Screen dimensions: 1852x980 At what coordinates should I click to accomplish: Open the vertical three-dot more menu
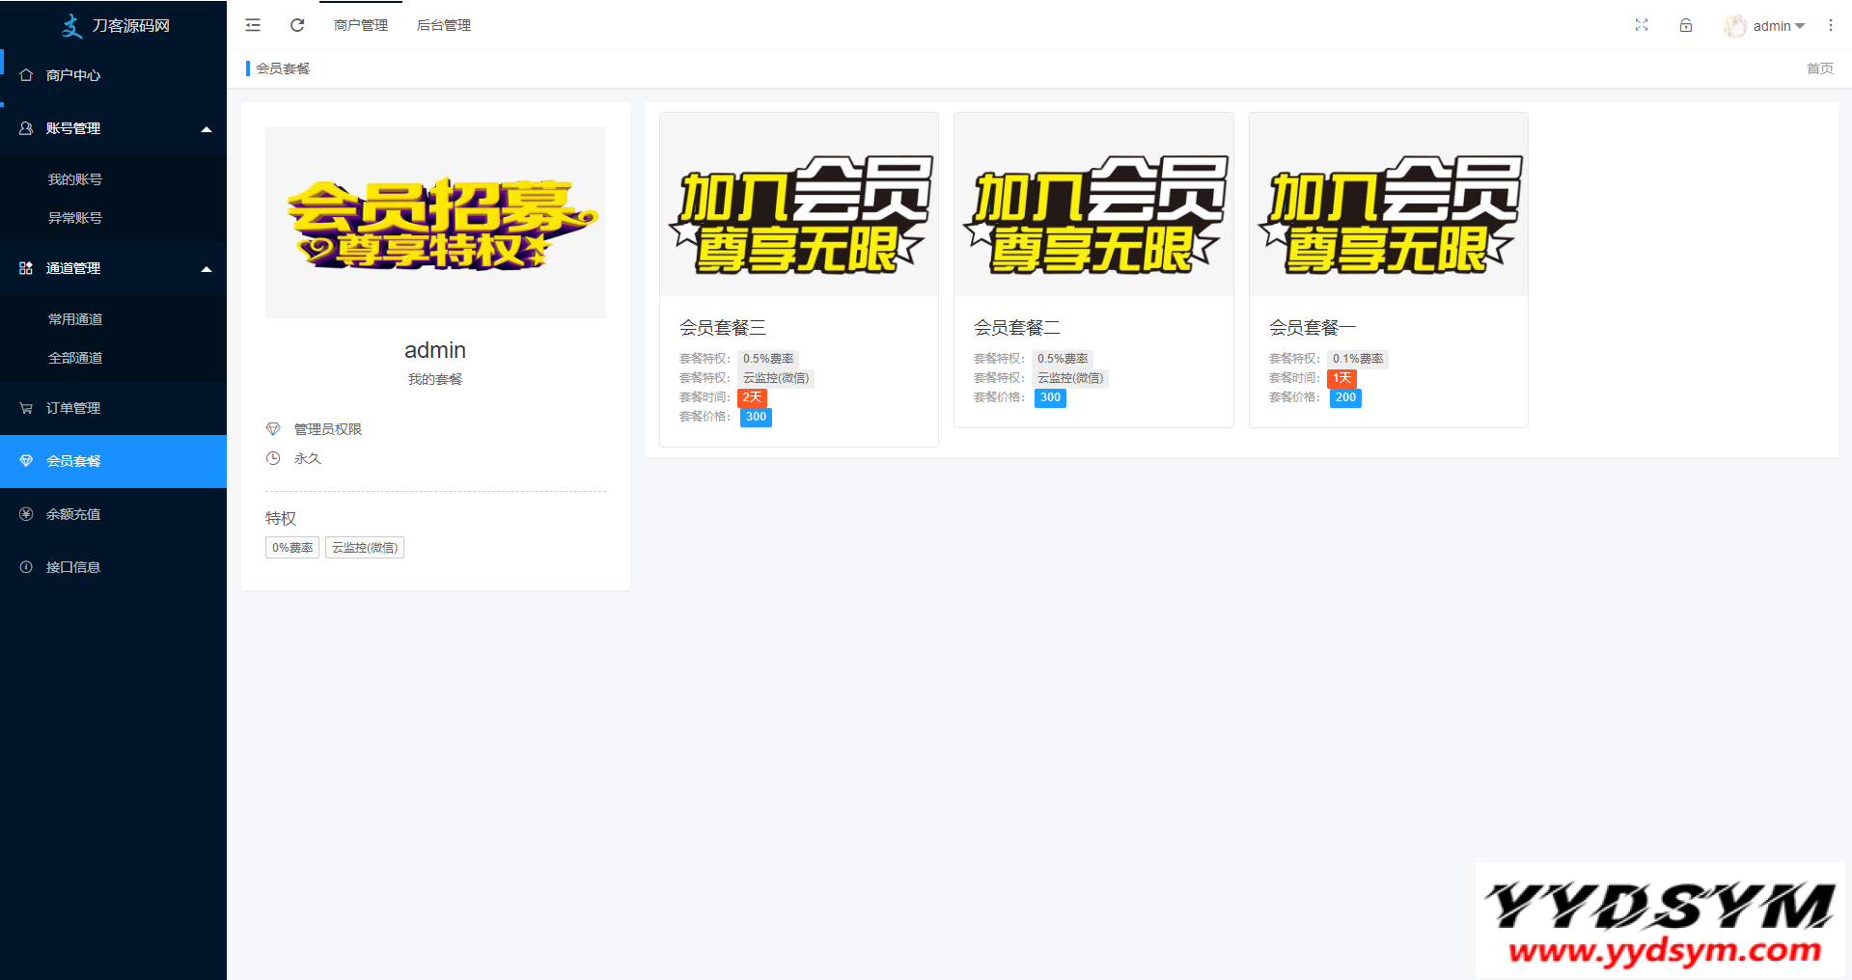[x=1831, y=25]
